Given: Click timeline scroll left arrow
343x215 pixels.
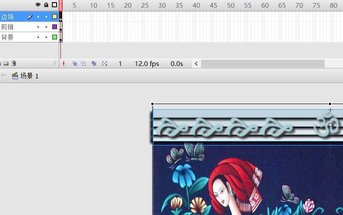Looking at the screenshot, I should point(196,63).
